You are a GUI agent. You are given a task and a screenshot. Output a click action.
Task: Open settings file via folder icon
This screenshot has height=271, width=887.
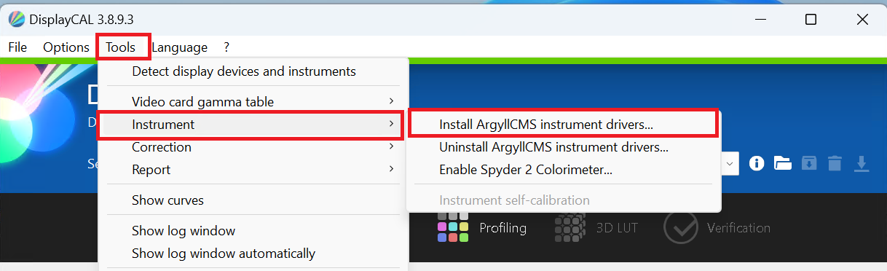pyautogui.click(x=782, y=163)
